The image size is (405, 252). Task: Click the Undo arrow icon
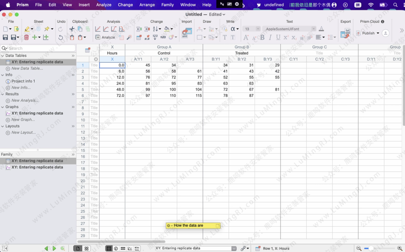60,38
